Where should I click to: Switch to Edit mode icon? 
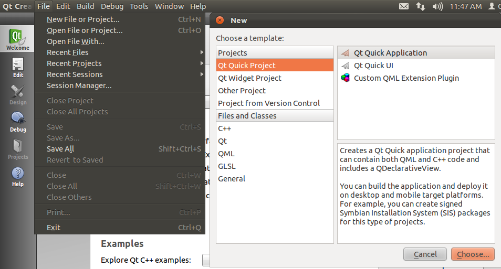[18, 67]
